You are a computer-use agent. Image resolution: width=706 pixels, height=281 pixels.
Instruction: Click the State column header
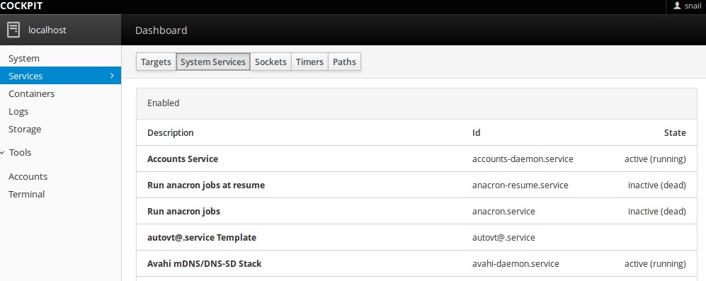pos(675,133)
